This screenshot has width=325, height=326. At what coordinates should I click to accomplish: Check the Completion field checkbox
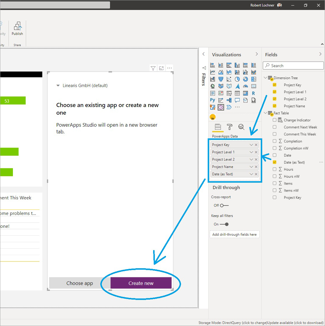tap(275, 141)
